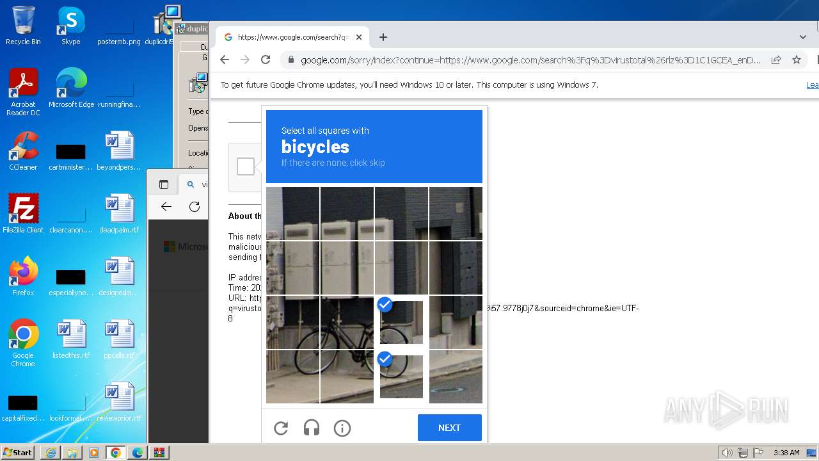Open volume control in system tray
The image size is (819, 461).
tap(728, 453)
